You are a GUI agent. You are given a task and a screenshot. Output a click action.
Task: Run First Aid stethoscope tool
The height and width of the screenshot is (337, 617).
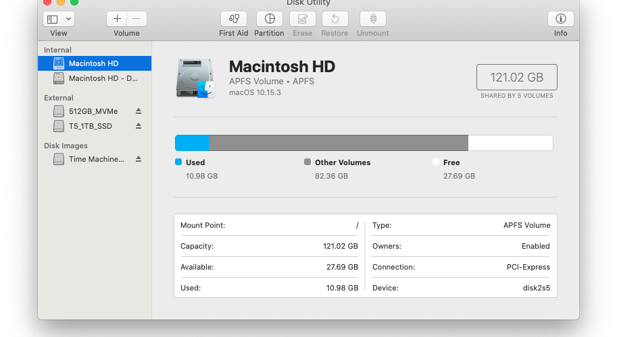tap(234, 19)
